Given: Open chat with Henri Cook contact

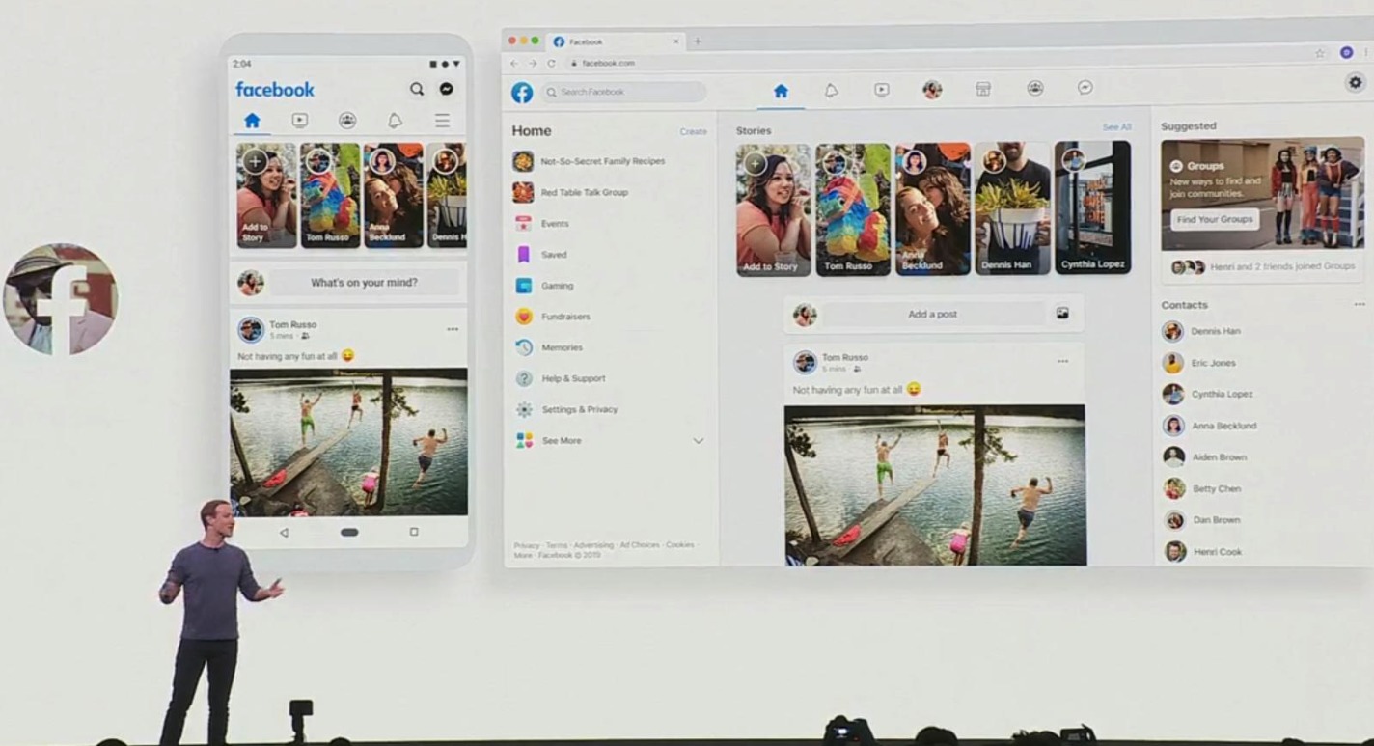Looking at the screenshot, I should [x=1202, y=552].
